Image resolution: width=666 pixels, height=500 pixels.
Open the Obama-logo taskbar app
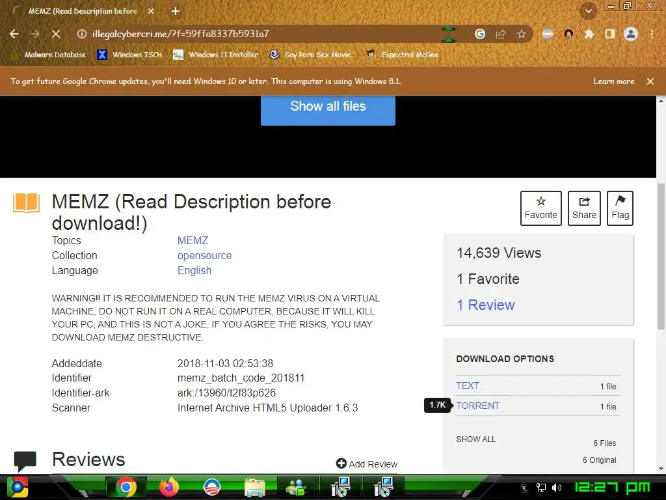tap(211, 487)
